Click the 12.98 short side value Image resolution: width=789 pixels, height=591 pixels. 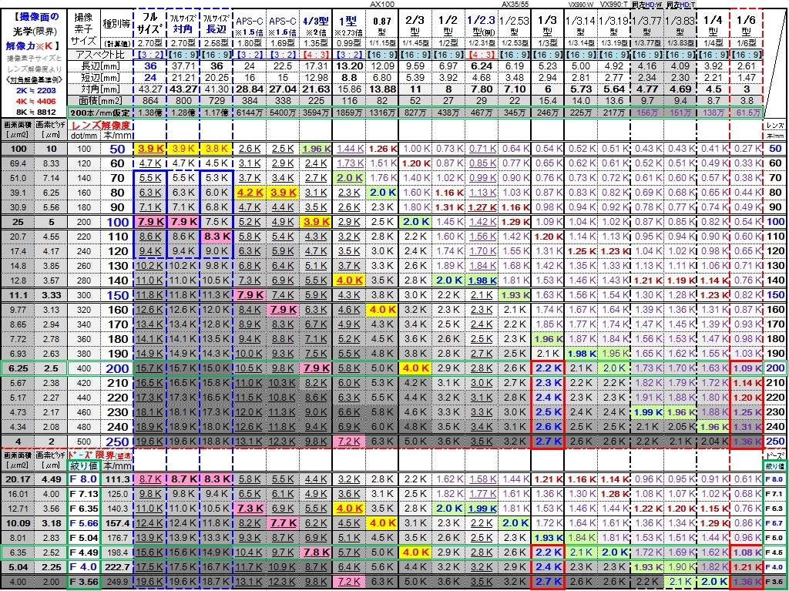point(316,78)
